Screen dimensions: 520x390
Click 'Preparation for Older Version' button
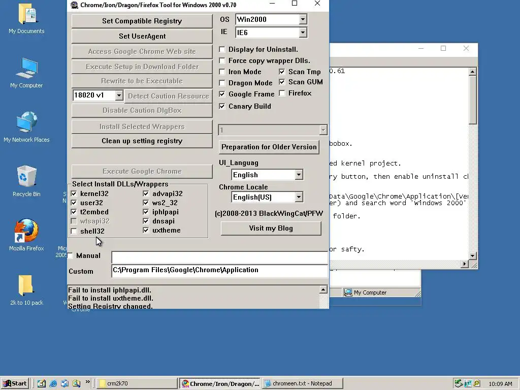pos(269,147)
